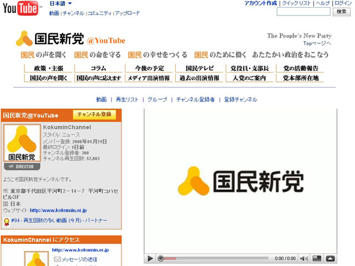Open the 動画 link in top navigation
The image size is (355, 266).
click(x=54, y=13)
